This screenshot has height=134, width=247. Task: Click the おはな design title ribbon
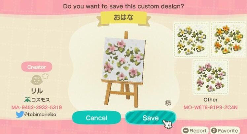pyautogui.click(x=123, y=17)
